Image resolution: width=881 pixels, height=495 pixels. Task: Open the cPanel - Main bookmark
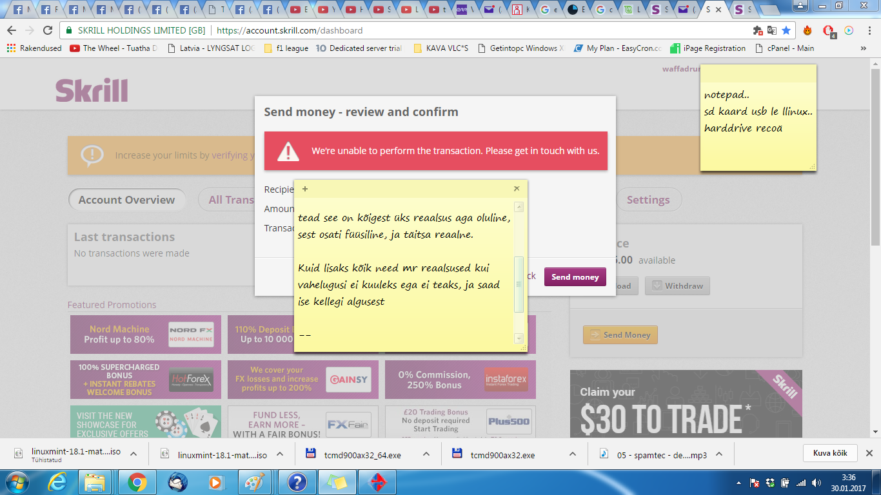(x=784, y=48)
